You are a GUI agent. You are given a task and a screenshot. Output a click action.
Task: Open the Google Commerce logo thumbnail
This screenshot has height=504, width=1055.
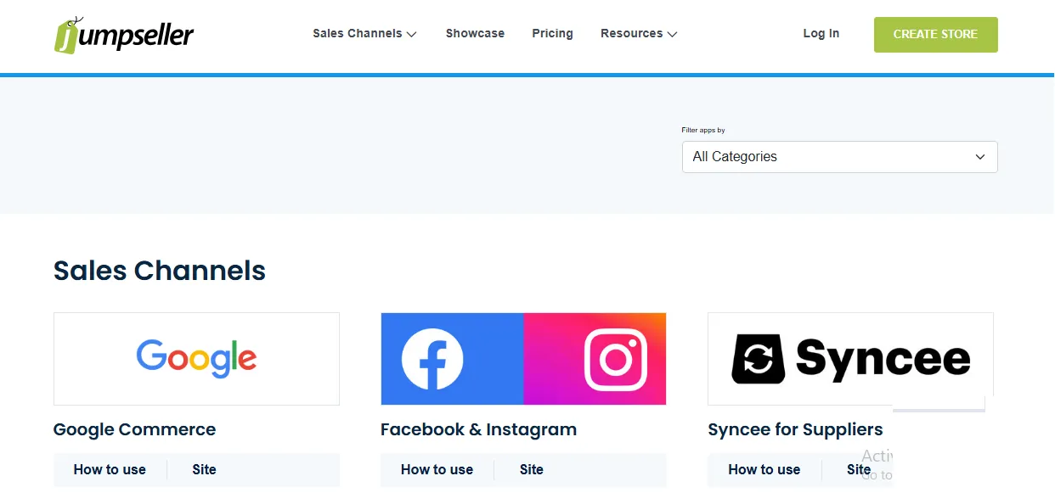pos(196,359)
